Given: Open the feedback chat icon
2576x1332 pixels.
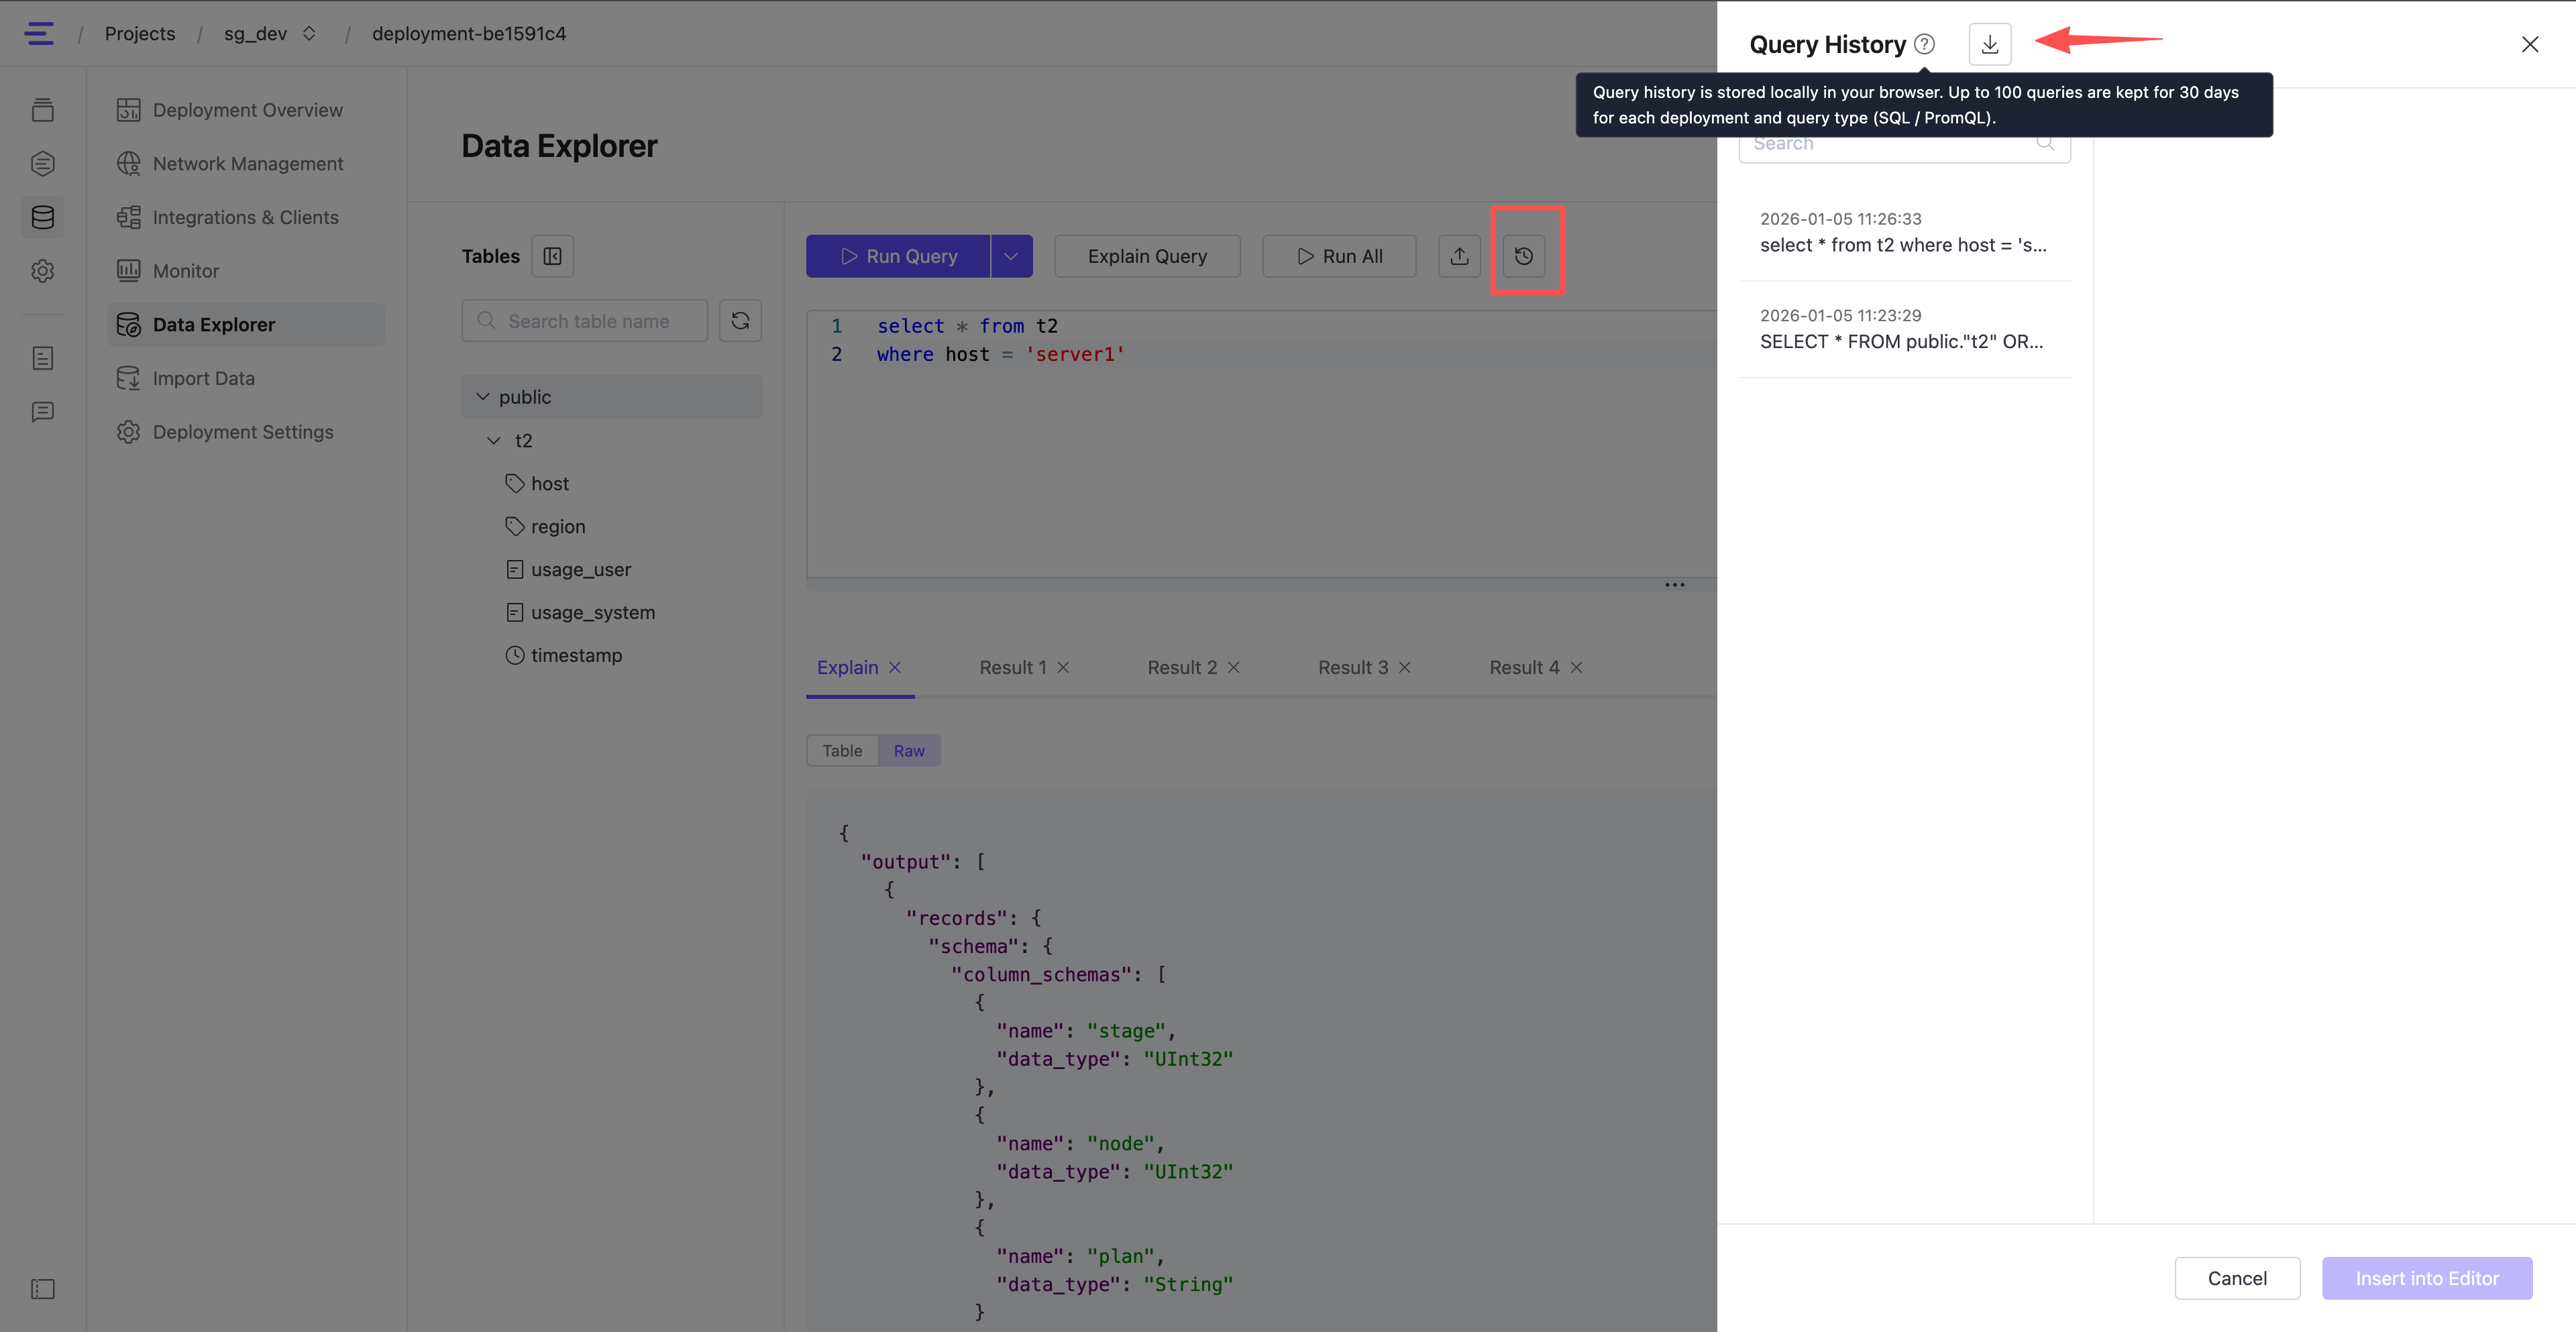Looking at the screenshot, I should click(43, 412).
